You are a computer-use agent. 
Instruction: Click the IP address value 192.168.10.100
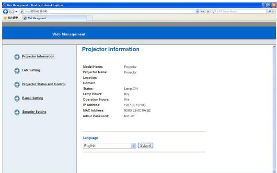pos(135,105)
